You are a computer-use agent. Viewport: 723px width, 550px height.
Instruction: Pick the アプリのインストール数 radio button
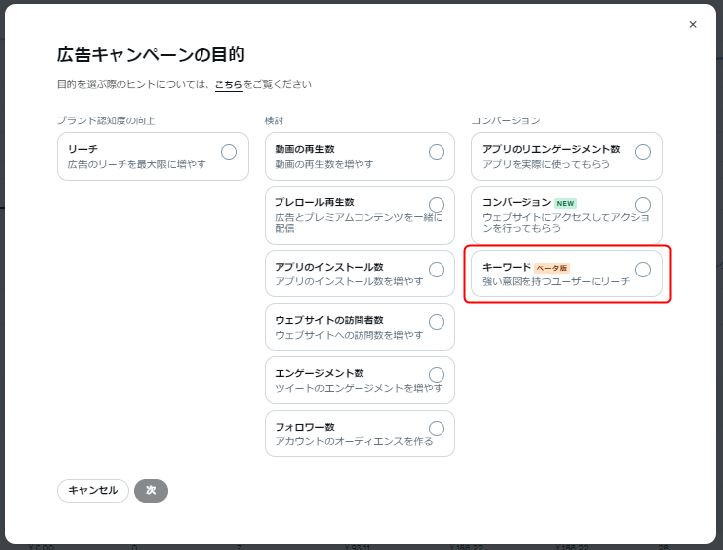[437, 270]
